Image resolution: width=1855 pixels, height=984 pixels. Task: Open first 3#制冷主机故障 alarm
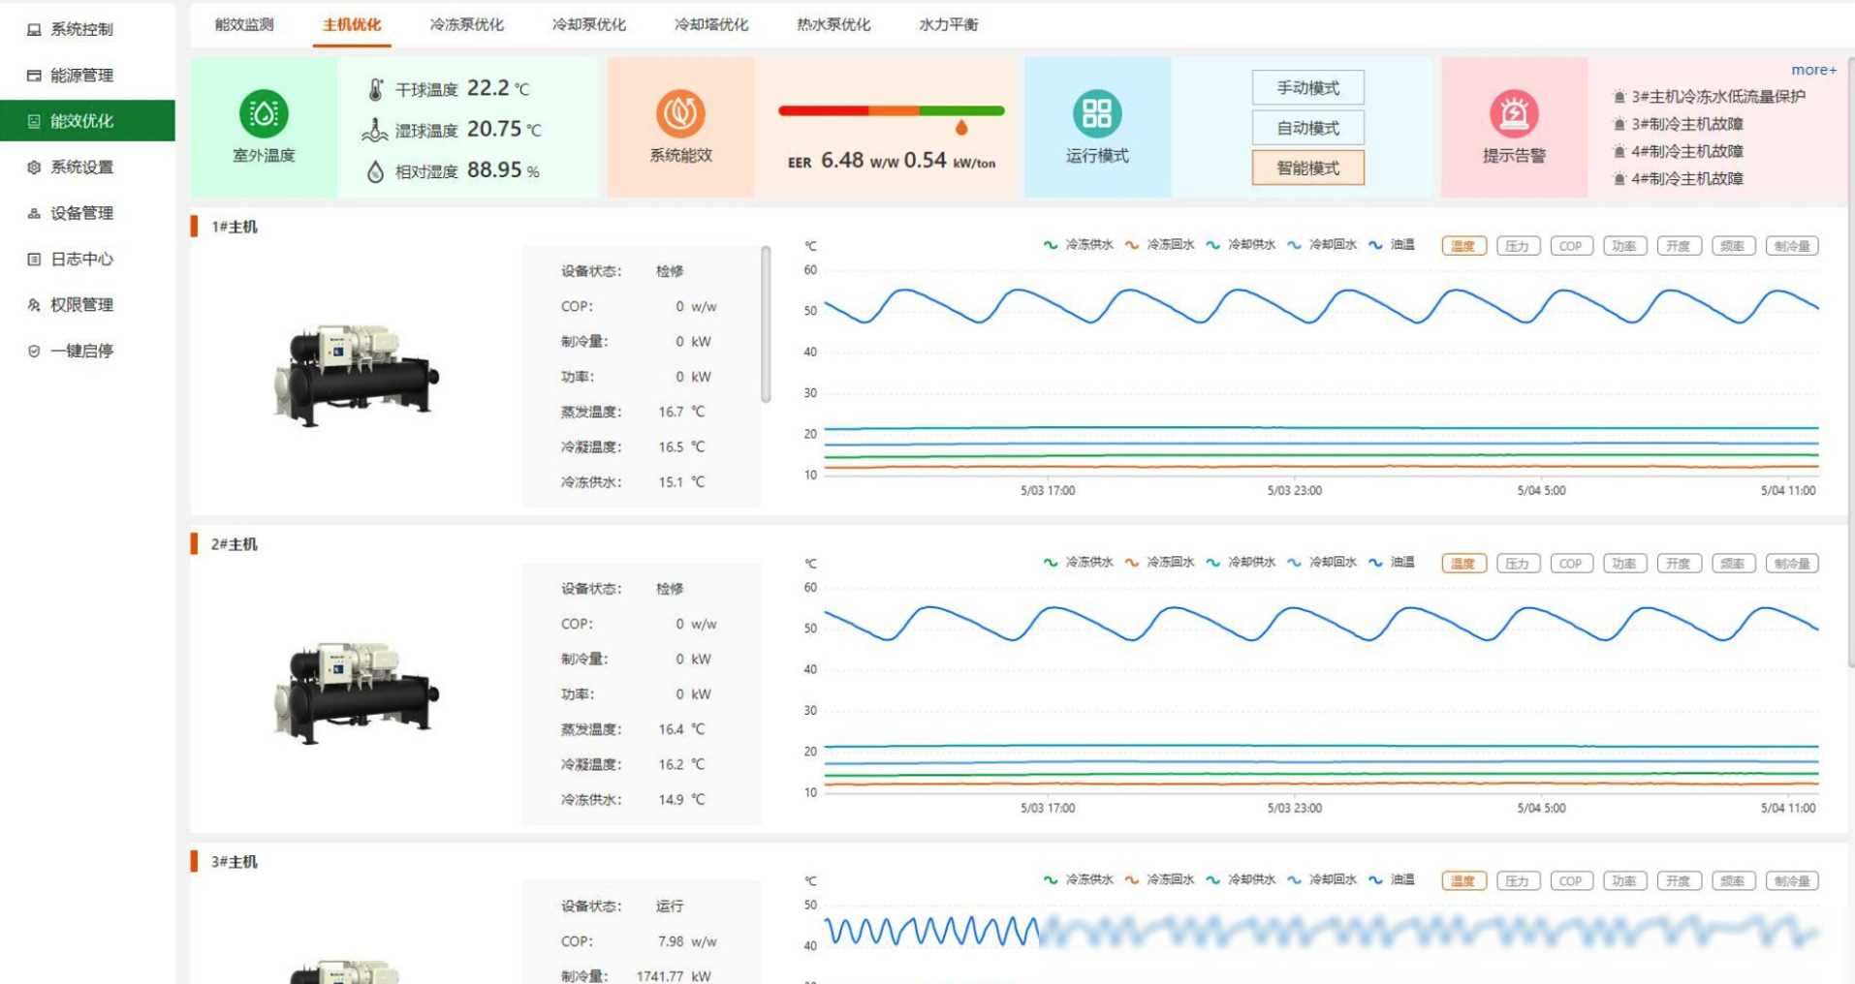pos(1679,124)
